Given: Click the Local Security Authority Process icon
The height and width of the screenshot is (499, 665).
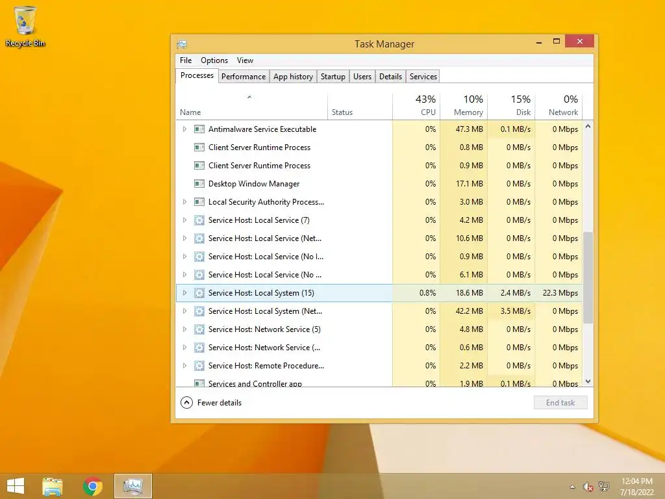Looking at the screenshot, I should [x=199, y=202].
